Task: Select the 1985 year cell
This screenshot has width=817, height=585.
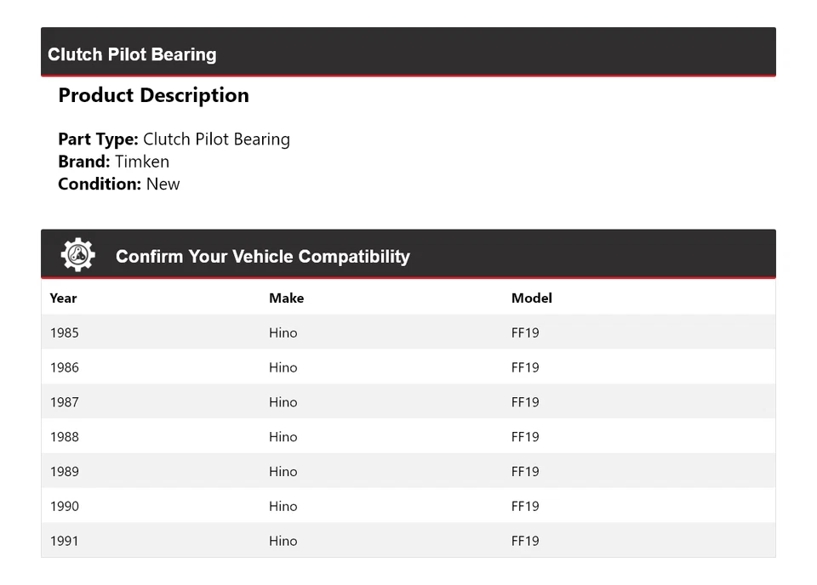Action: click(64, 332)
